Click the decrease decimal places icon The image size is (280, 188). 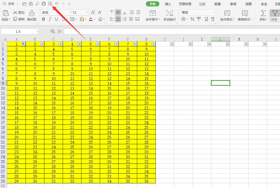(212, 19)
